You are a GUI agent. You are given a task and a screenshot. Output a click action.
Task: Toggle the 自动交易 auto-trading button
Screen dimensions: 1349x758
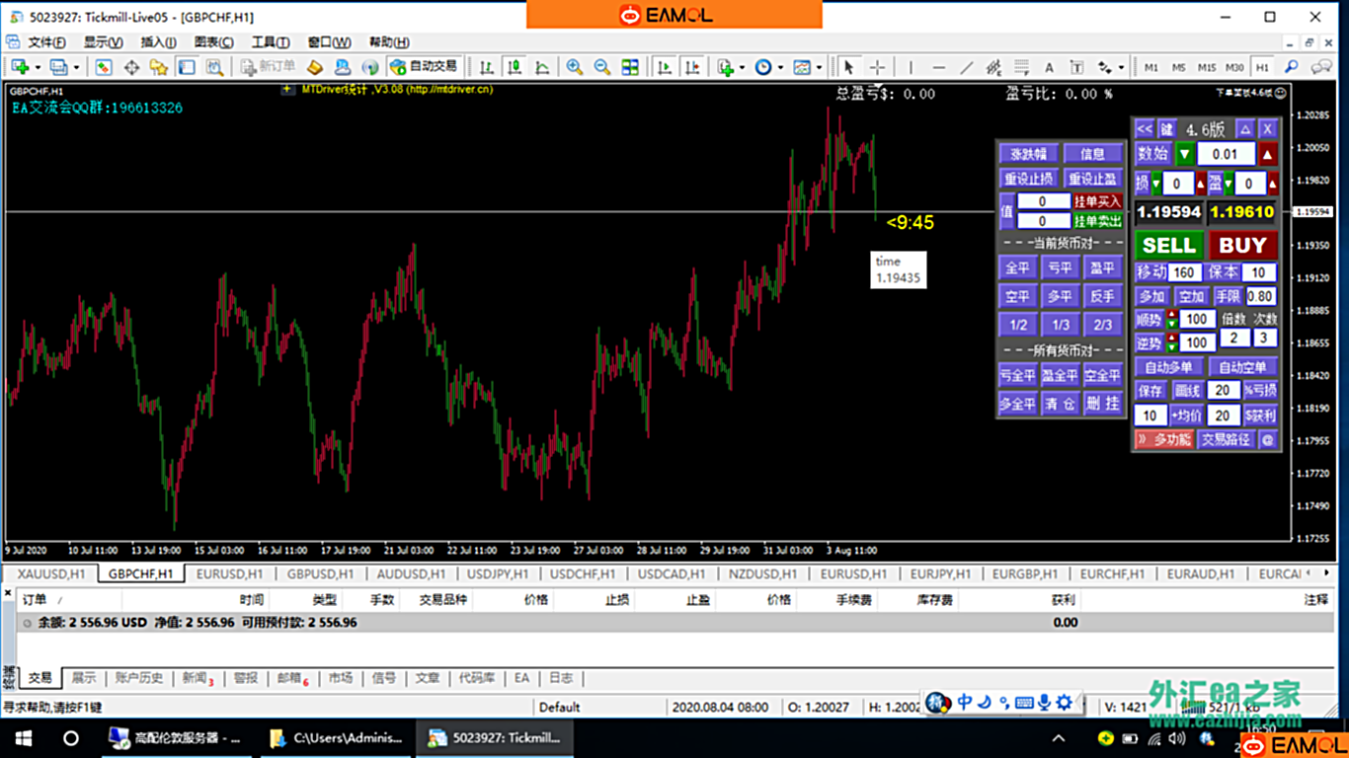(424, 67)
